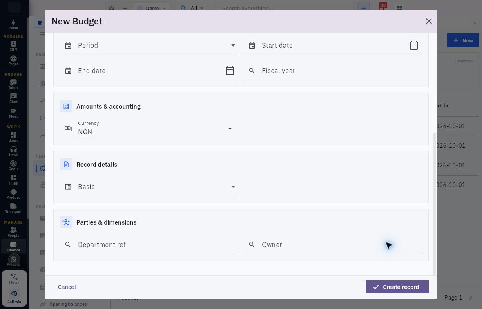The width and height of the screenshot is (482, 309).
Task: Go to next page arrow
Action: click(x=471, y=297)
